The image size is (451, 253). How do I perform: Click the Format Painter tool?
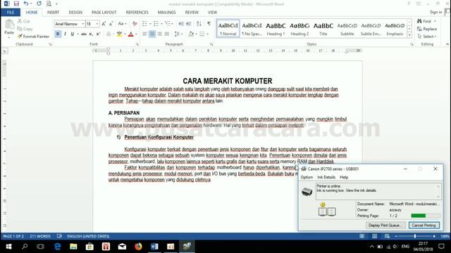tap(33, 37)
